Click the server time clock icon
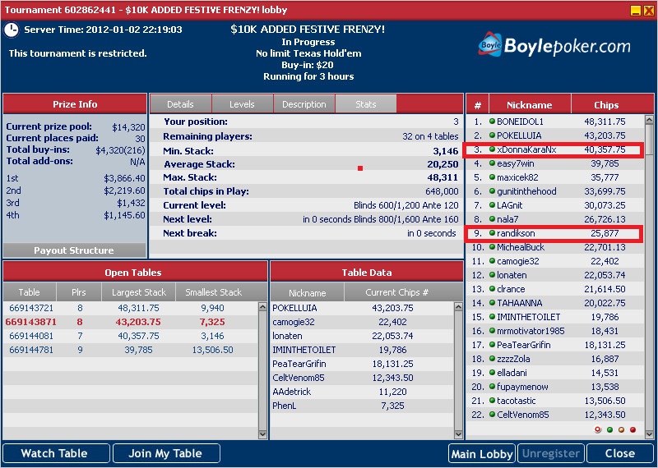 12,30
